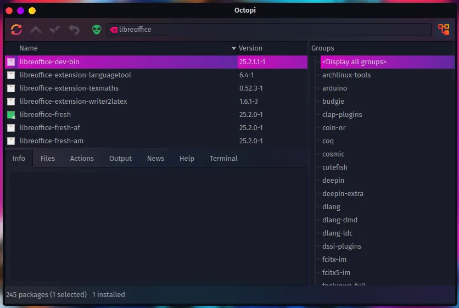Screen dimensions: 459x308
Task: Open the News tab
Action: pyautogui.click(x=155, y=159)
